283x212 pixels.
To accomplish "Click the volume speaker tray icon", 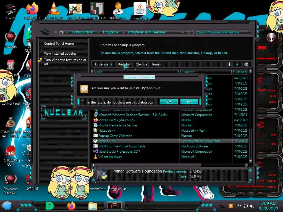I will click(x=252, y=206).
